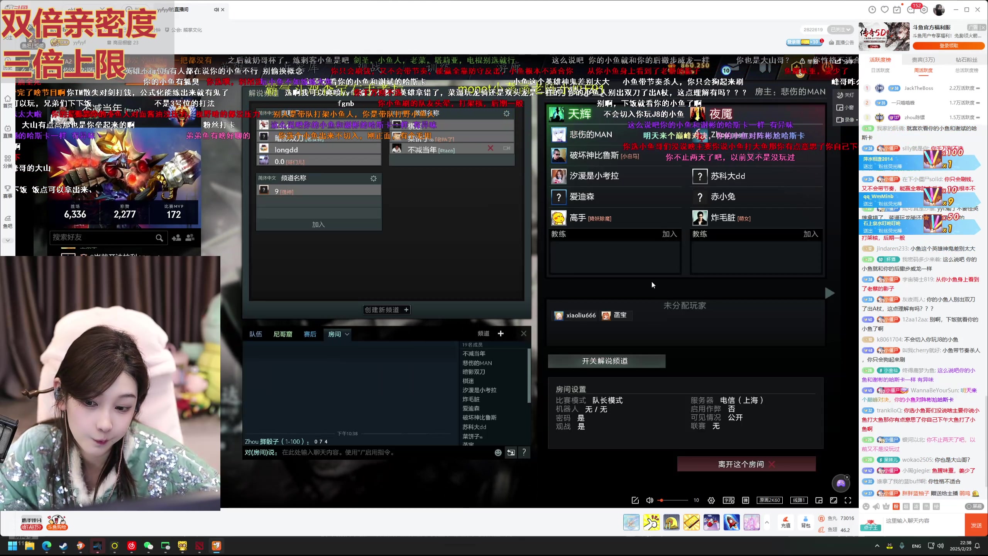988x556 pixels.
Task: Open 已关注 followed dropdown
Action: coord(841,30)
